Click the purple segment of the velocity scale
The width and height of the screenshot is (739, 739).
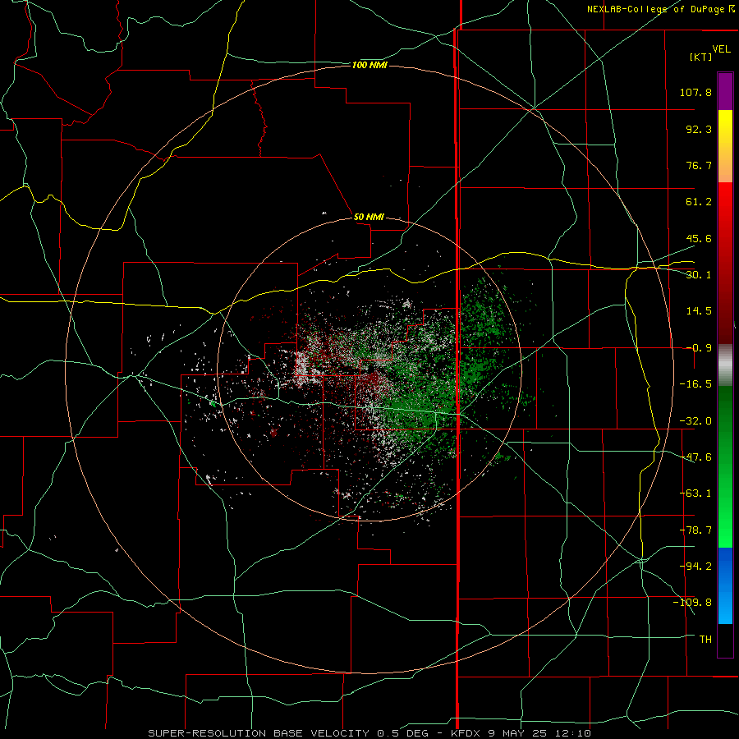coord(725,91)
